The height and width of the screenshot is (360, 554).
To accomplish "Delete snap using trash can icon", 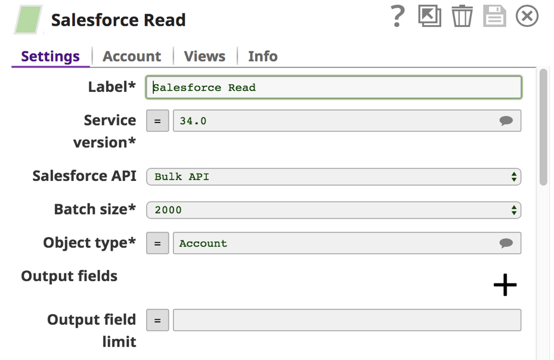I will click(x=462, y=16).
